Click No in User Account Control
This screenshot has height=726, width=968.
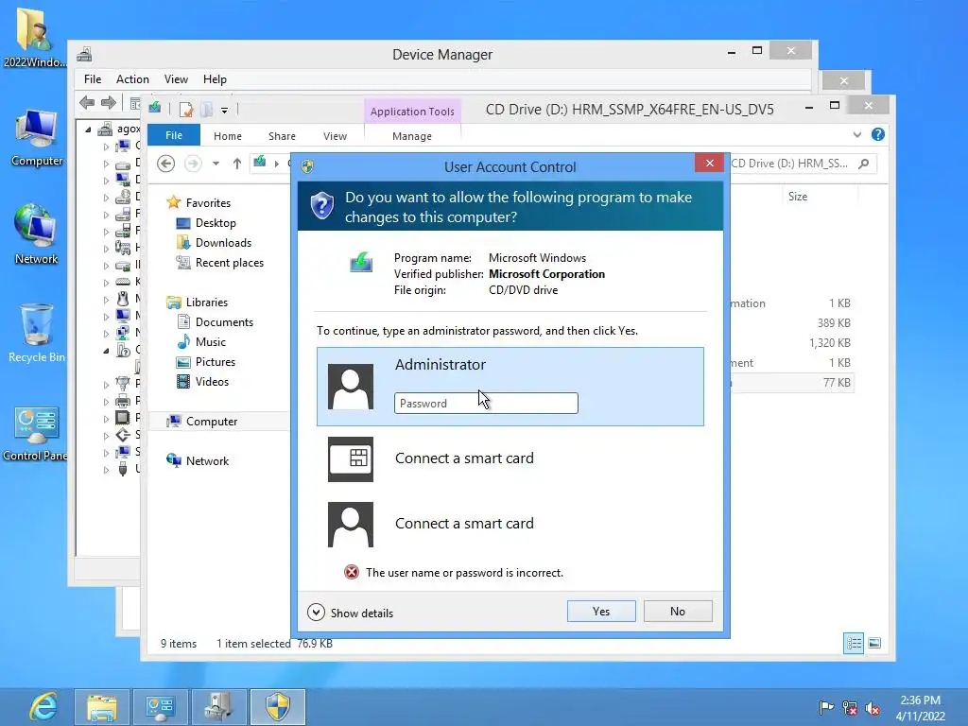coord(677,612)
